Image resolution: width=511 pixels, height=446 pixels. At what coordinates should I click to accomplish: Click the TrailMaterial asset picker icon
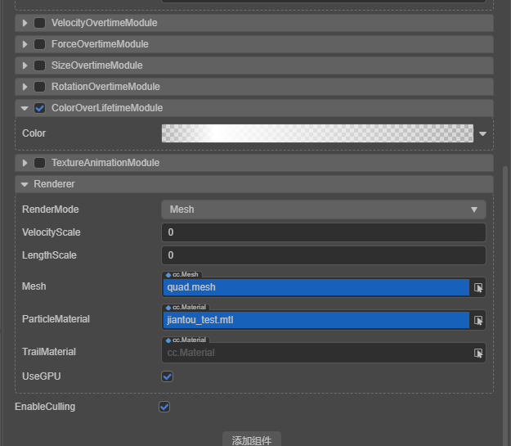[x=478, y=353]
